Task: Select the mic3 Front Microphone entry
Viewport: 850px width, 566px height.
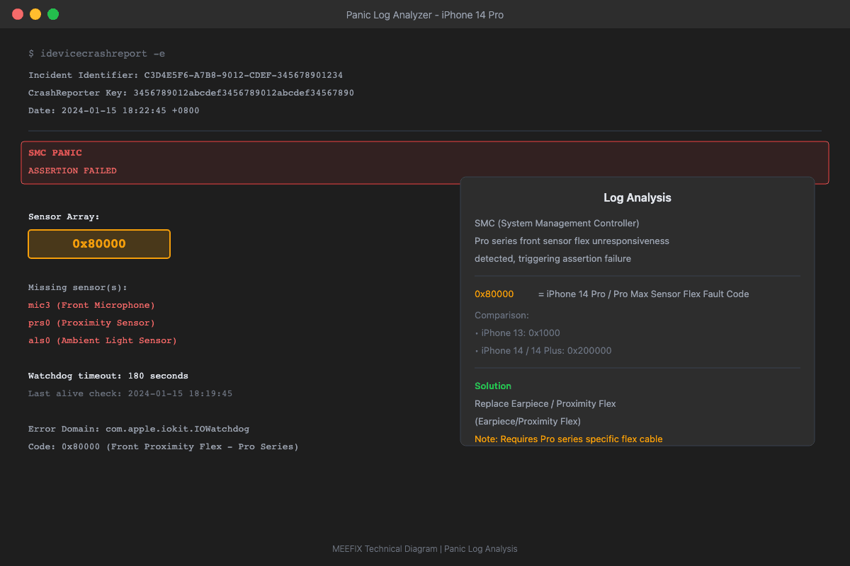Action: [x=91, y=305]
